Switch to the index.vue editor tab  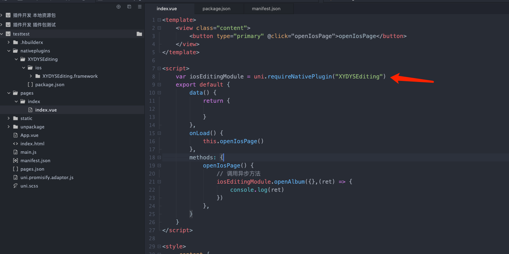(x=169, y=8)
